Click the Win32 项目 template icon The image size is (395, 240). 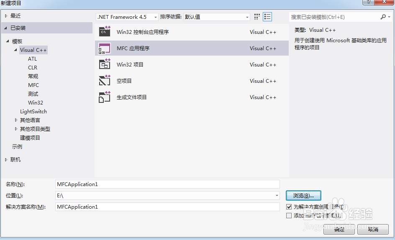click(105, 64)
